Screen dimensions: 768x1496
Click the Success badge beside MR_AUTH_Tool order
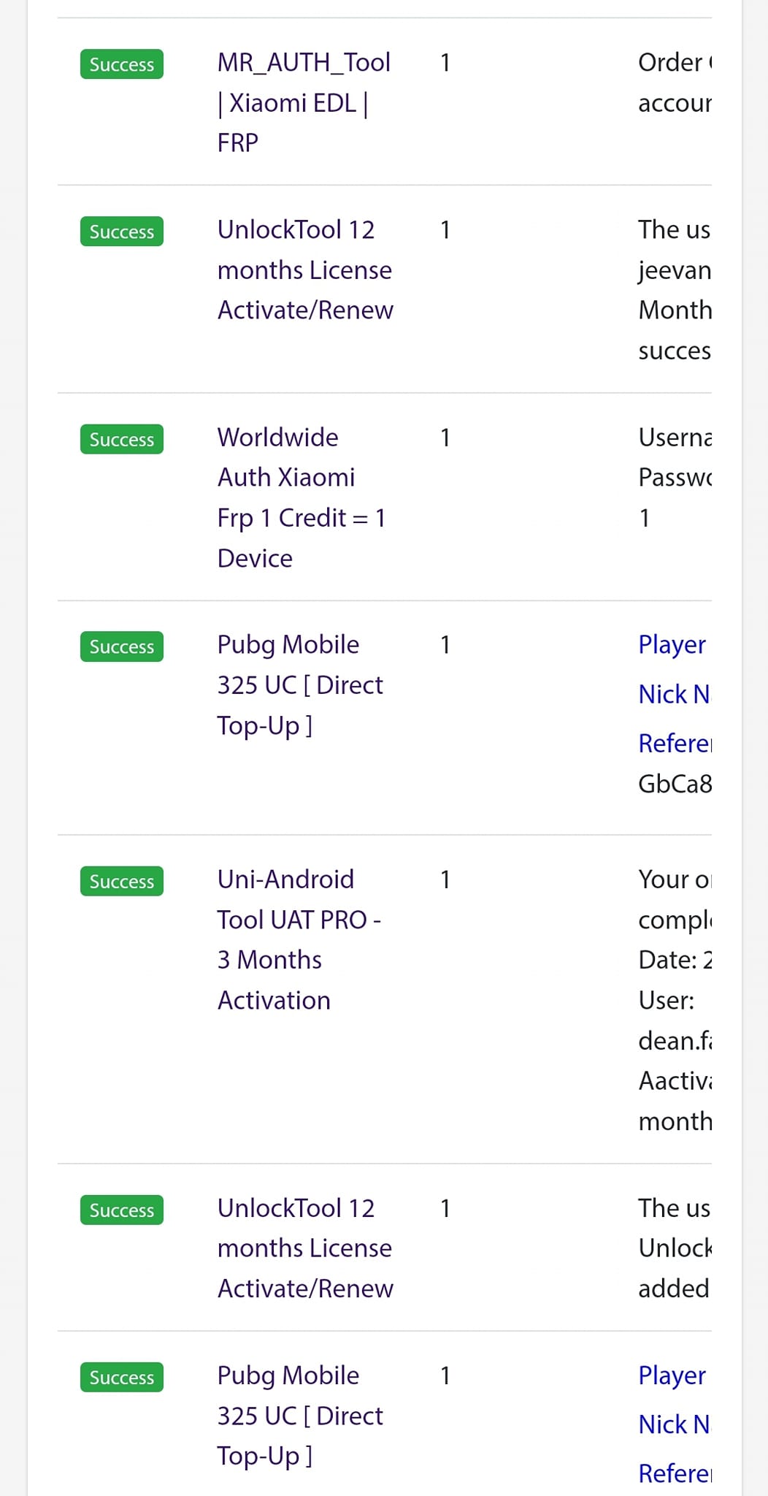point(122,64)
